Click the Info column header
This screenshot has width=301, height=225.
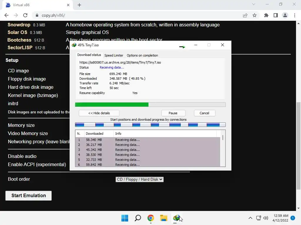tap(165, 134)
